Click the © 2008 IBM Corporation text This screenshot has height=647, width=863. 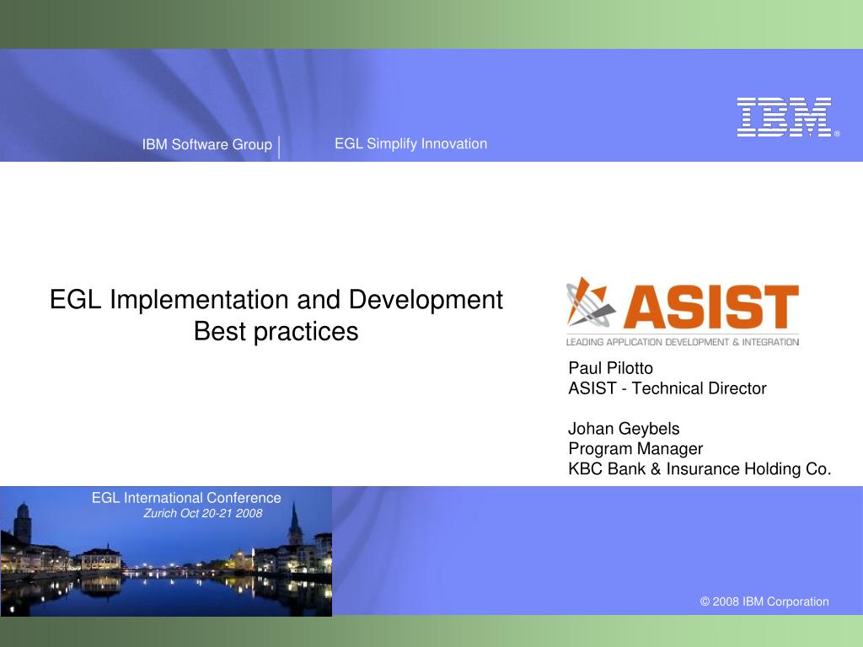[765, 602]
